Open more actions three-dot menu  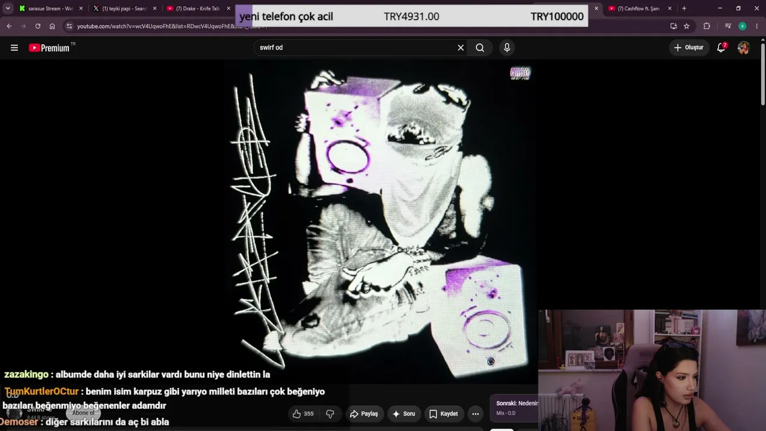point(475,414)
